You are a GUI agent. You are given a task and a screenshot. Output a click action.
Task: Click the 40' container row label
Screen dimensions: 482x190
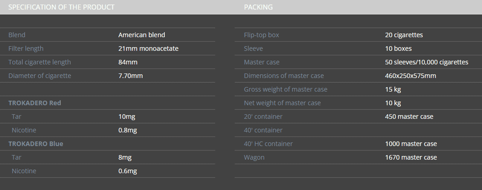pyautogui.click(x=263, y=130)
